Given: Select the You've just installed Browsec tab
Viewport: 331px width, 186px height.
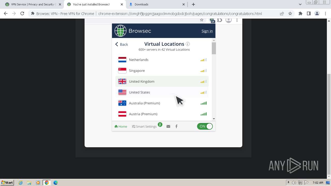Looking at the screenshot, I should (95, 4).
